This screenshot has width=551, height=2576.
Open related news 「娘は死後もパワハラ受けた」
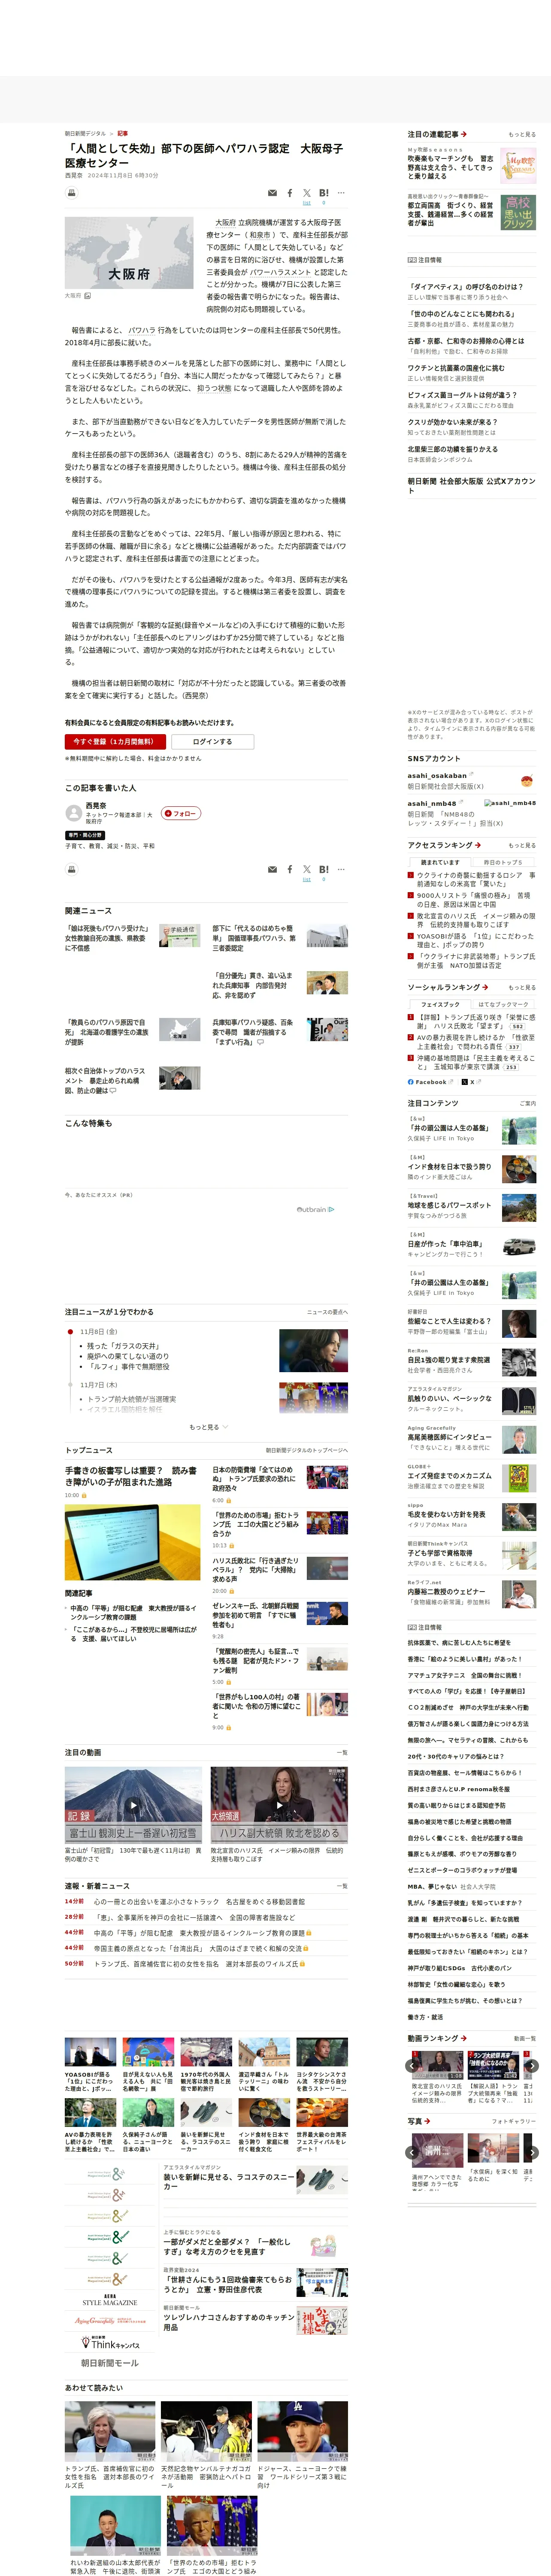pyautogui.click(x=106, y=938)
